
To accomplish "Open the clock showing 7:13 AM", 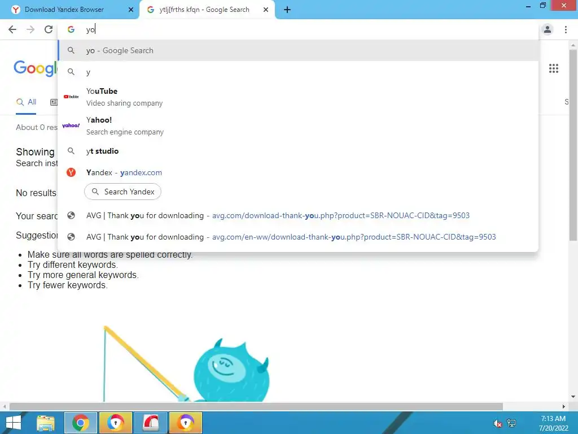I will click(553, 423).
